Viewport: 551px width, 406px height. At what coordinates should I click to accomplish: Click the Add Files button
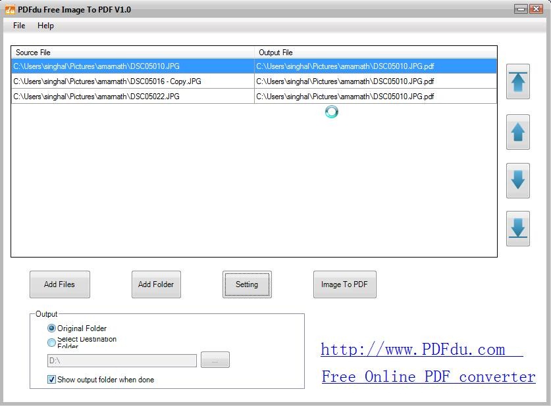(x=60, y=284)
